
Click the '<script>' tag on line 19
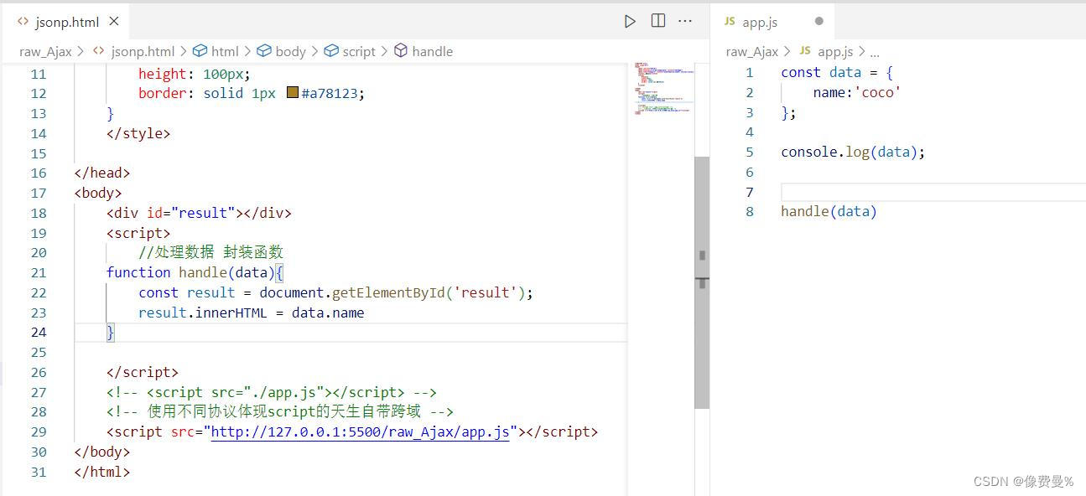tap(138, 233)
